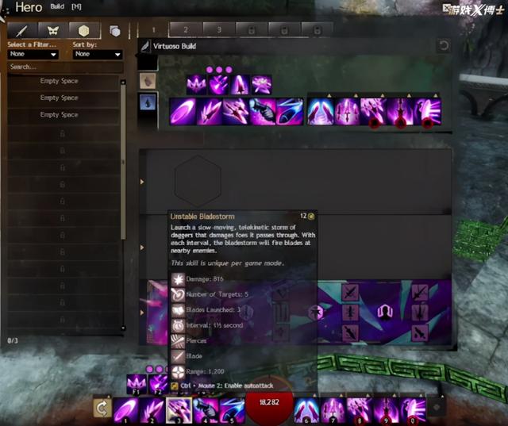
Task: Open the Sort by dropdown
Action: tap(98, 54)
